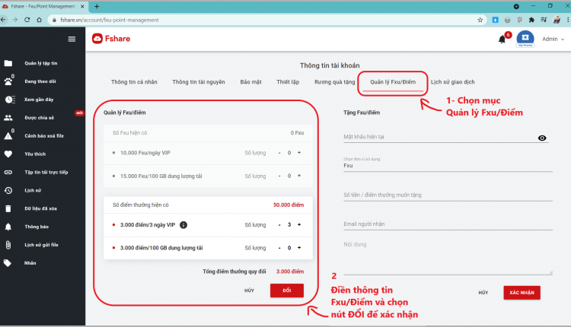The width and height of the screenshot is (571, 327).
Task: Increase quantity for 3.000 điểm/100 GB dung lượng tải
Action: [x=299, y=248]
